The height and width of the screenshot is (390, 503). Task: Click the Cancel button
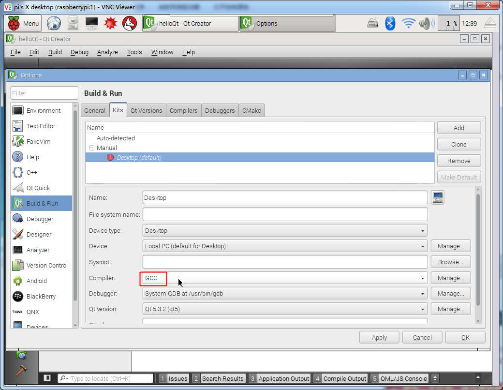[x=422, y=337]
